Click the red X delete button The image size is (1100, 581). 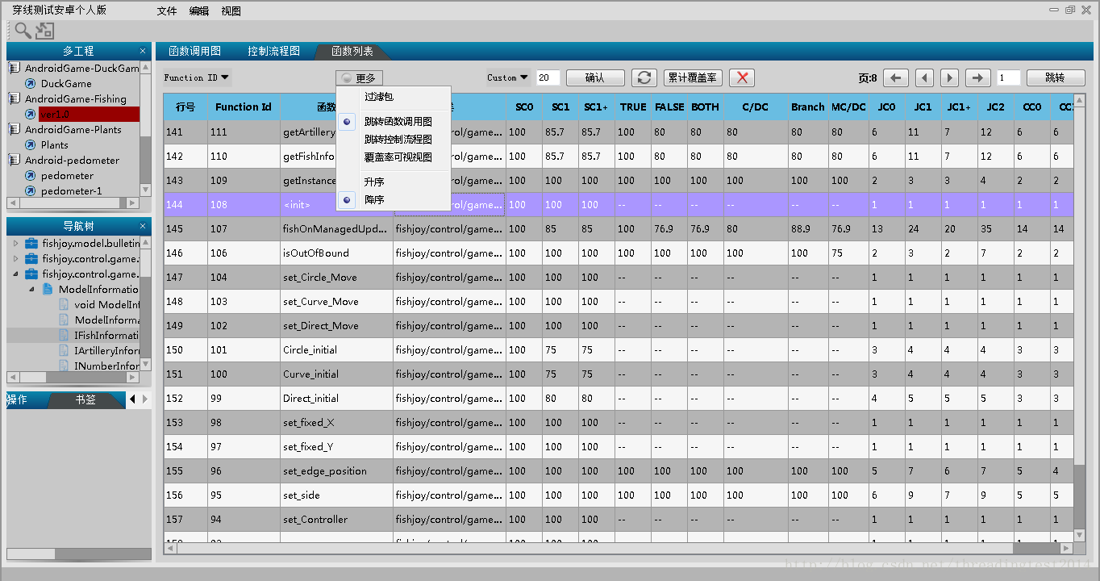[742, 77]
